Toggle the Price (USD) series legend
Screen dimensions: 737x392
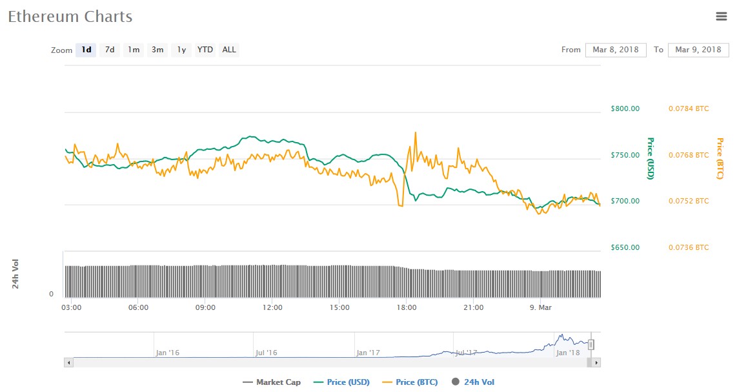pos(341,382)
